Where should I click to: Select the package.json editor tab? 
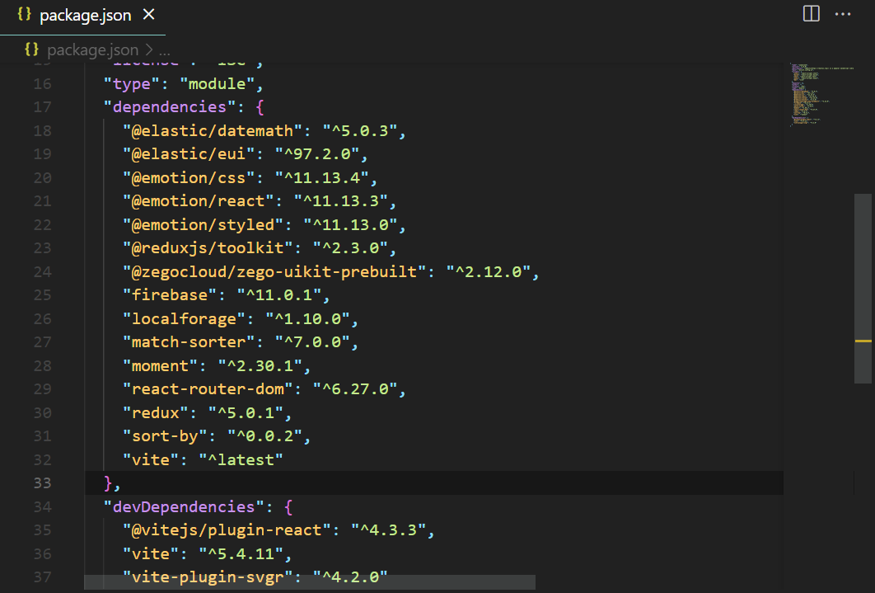[82, 16]
